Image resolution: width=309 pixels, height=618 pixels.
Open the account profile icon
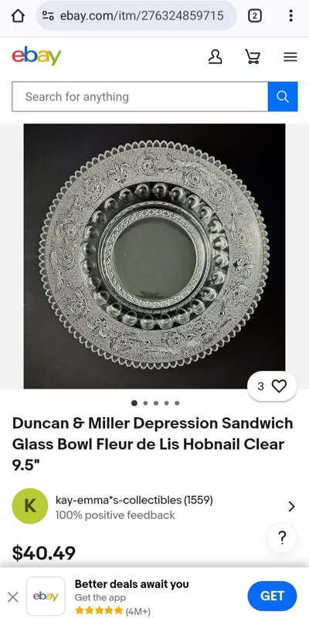[216, 57]
